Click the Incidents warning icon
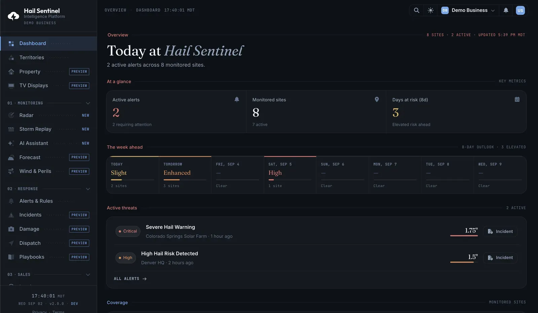 click(x=11, y=215)
